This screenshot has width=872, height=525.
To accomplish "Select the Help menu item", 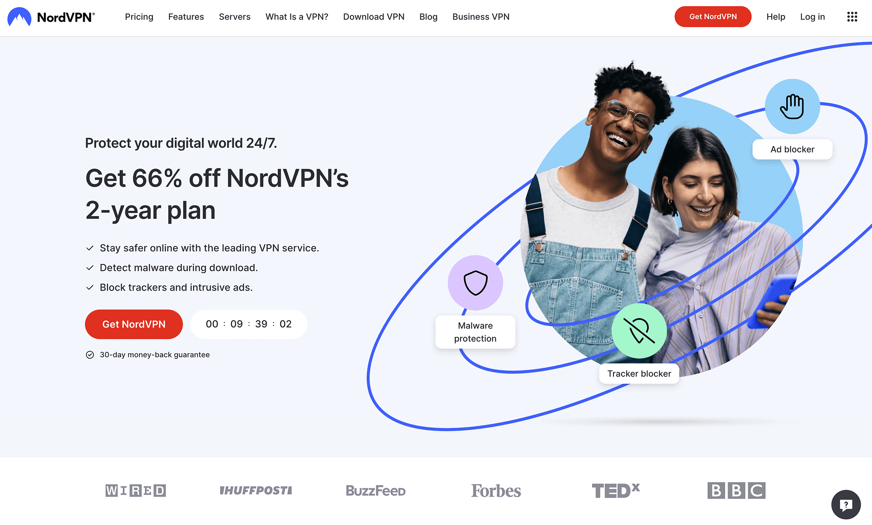I will point(776,16).
